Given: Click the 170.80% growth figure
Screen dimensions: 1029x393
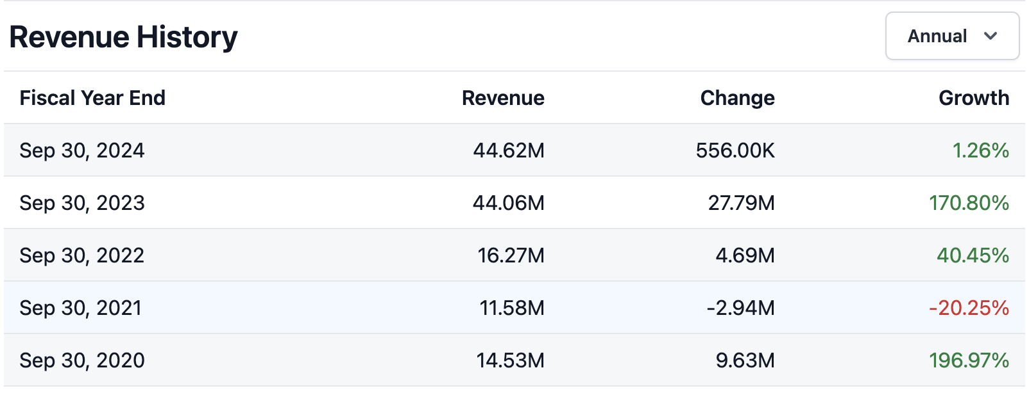Looking at the screenshot, I should (969, 203).
